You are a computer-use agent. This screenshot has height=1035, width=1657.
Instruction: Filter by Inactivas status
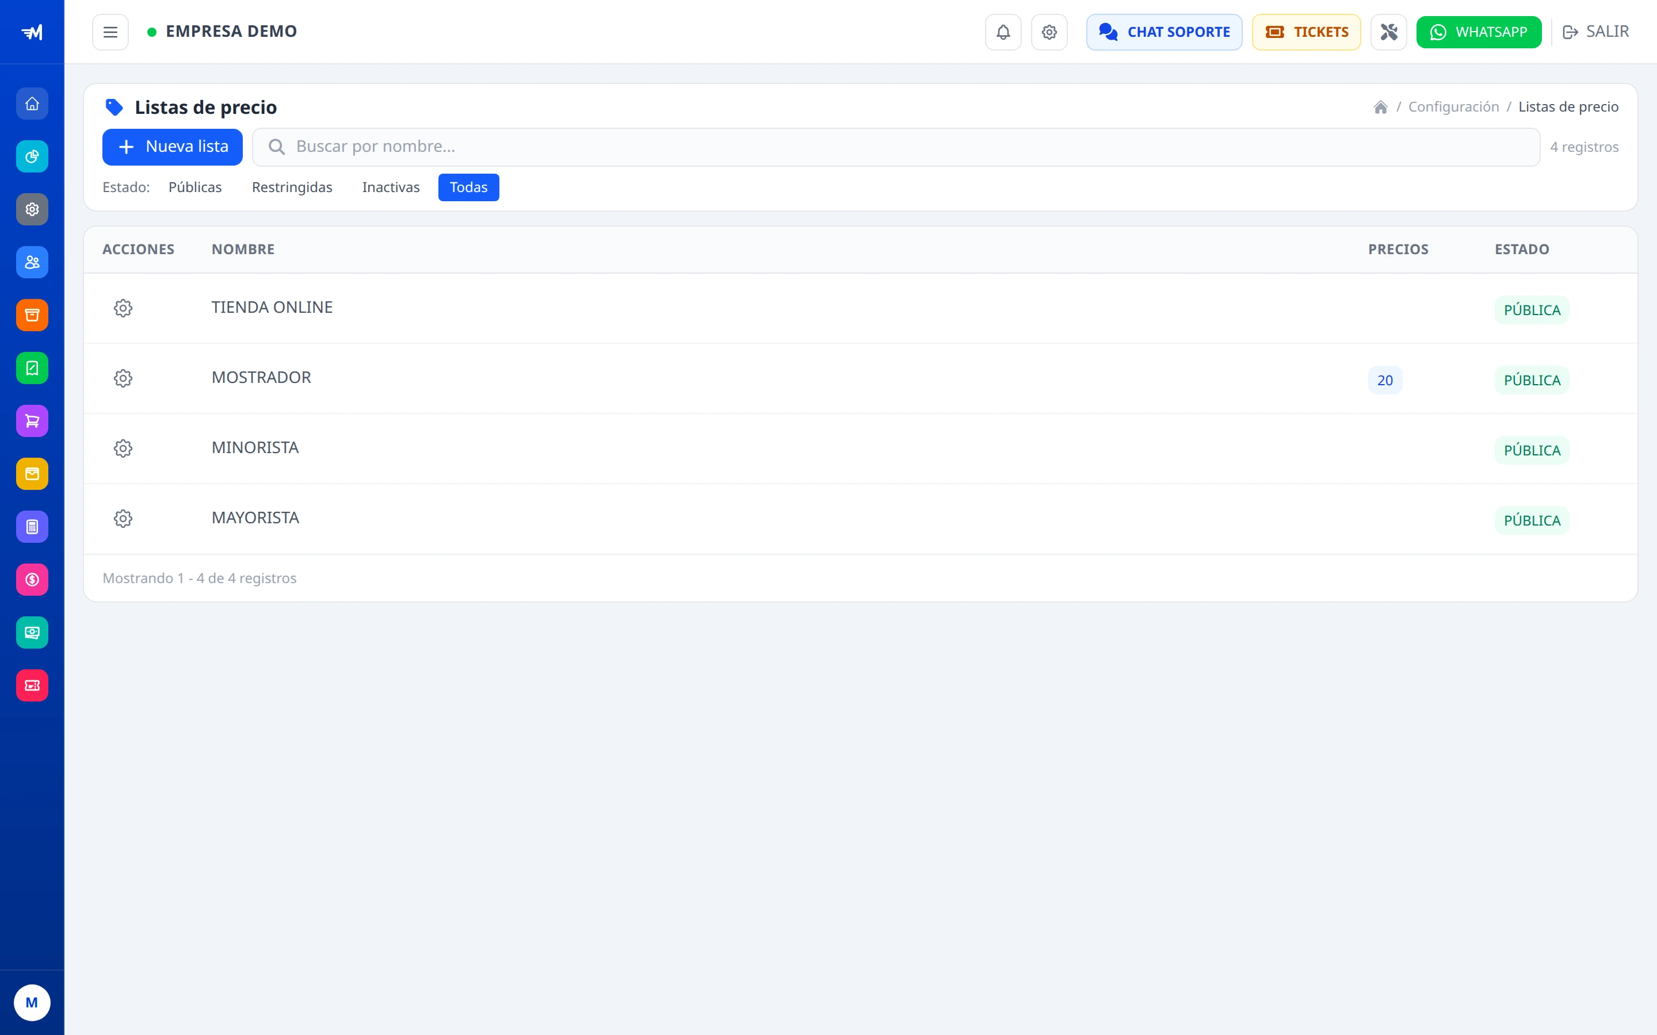[x=391, y=187]
